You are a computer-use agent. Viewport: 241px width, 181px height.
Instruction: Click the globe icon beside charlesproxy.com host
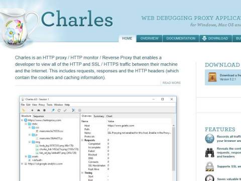pos(26,120)
